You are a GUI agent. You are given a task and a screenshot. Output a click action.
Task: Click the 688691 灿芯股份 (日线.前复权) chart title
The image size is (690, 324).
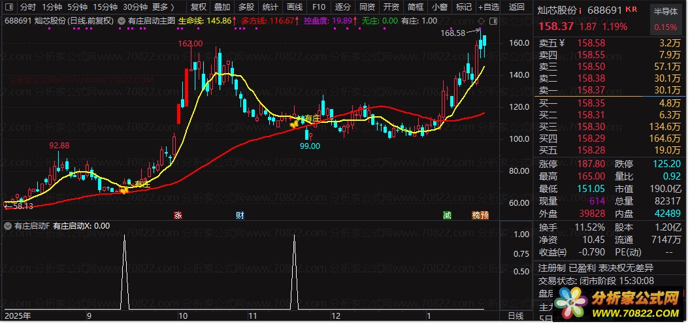(59, 21)
